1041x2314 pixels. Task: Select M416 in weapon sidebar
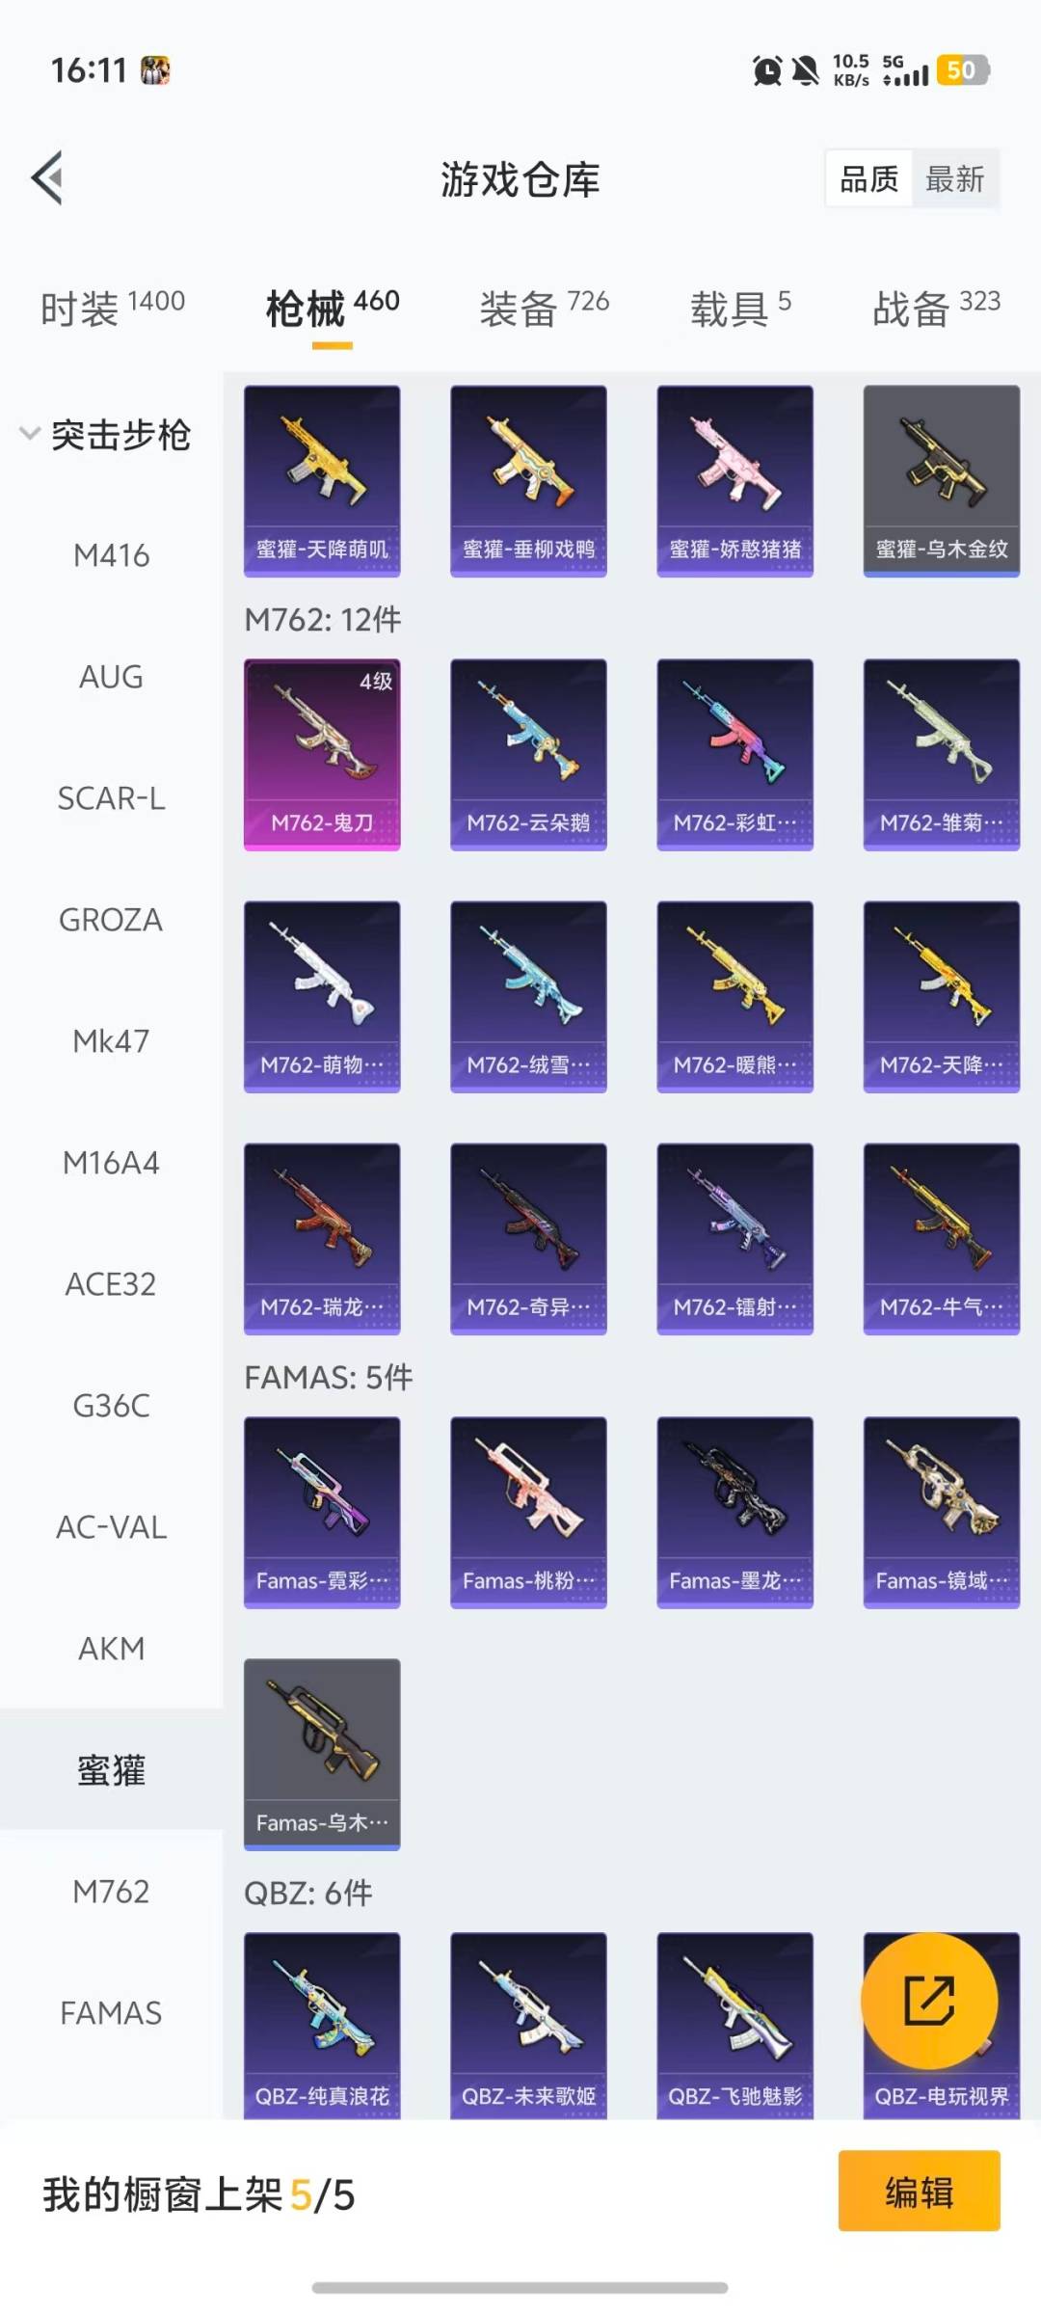point(112,555)
